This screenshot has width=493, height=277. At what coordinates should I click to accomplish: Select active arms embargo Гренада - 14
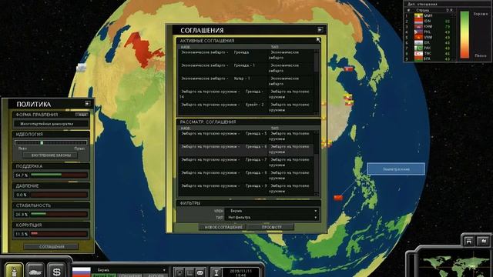[x=246, y=94]
